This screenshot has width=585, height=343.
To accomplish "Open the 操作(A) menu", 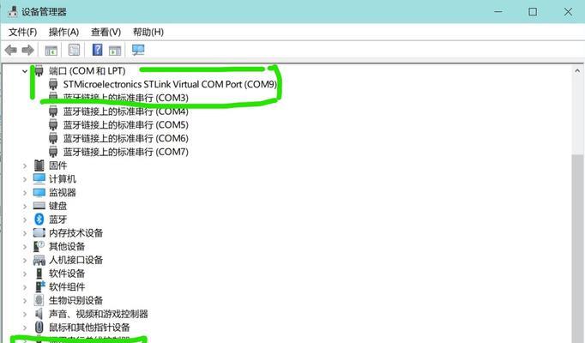I will pyautogui.click(x=63, y=32).
